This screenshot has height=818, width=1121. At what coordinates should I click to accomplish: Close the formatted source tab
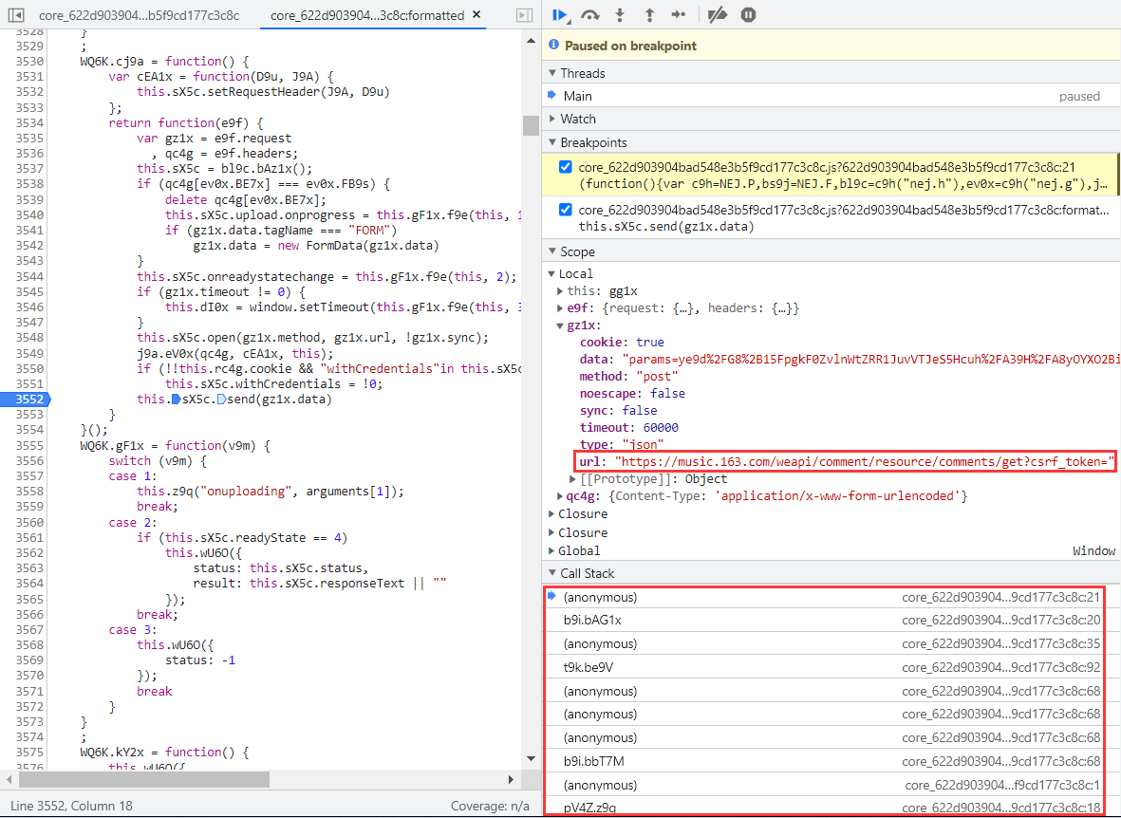click(476, 15)
